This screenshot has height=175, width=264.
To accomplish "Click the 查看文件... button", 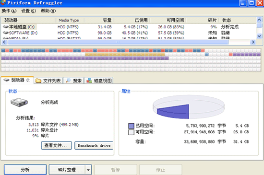I will pos(57,145).
